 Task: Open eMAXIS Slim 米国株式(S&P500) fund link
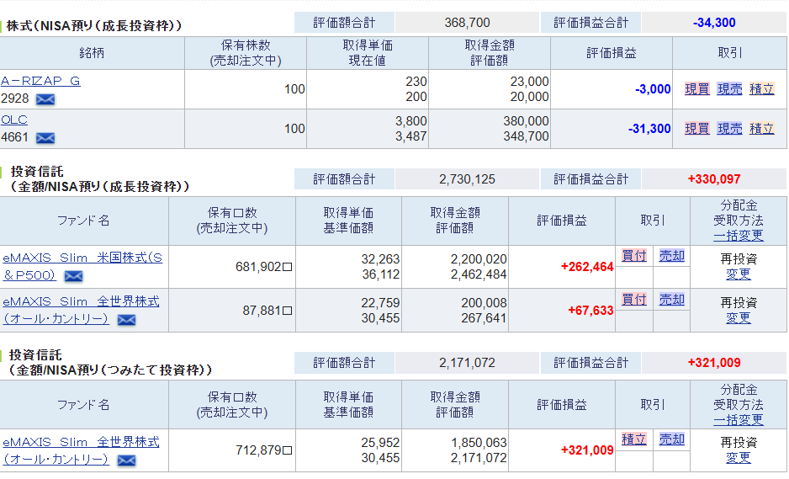82,258
